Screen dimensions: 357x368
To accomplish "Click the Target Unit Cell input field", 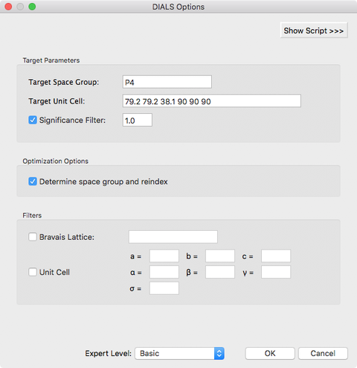I will [x=212, y=101].
